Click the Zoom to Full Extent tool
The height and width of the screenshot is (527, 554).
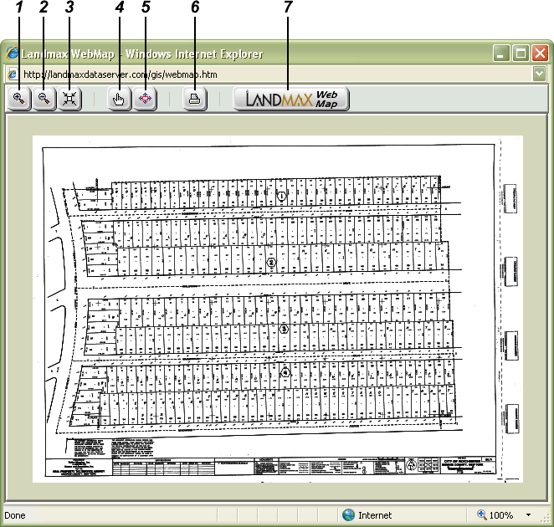coord(69,99)
